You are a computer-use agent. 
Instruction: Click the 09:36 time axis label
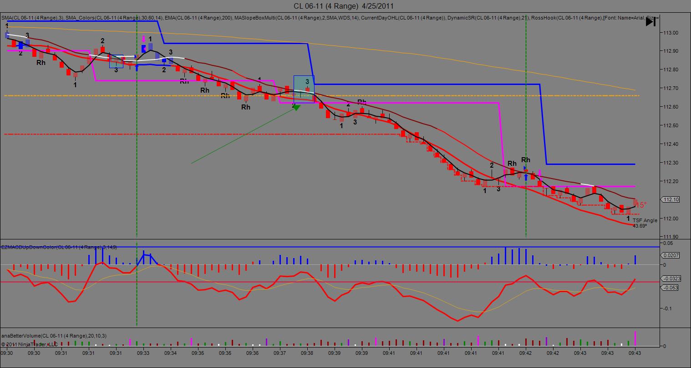click(253, 353)
